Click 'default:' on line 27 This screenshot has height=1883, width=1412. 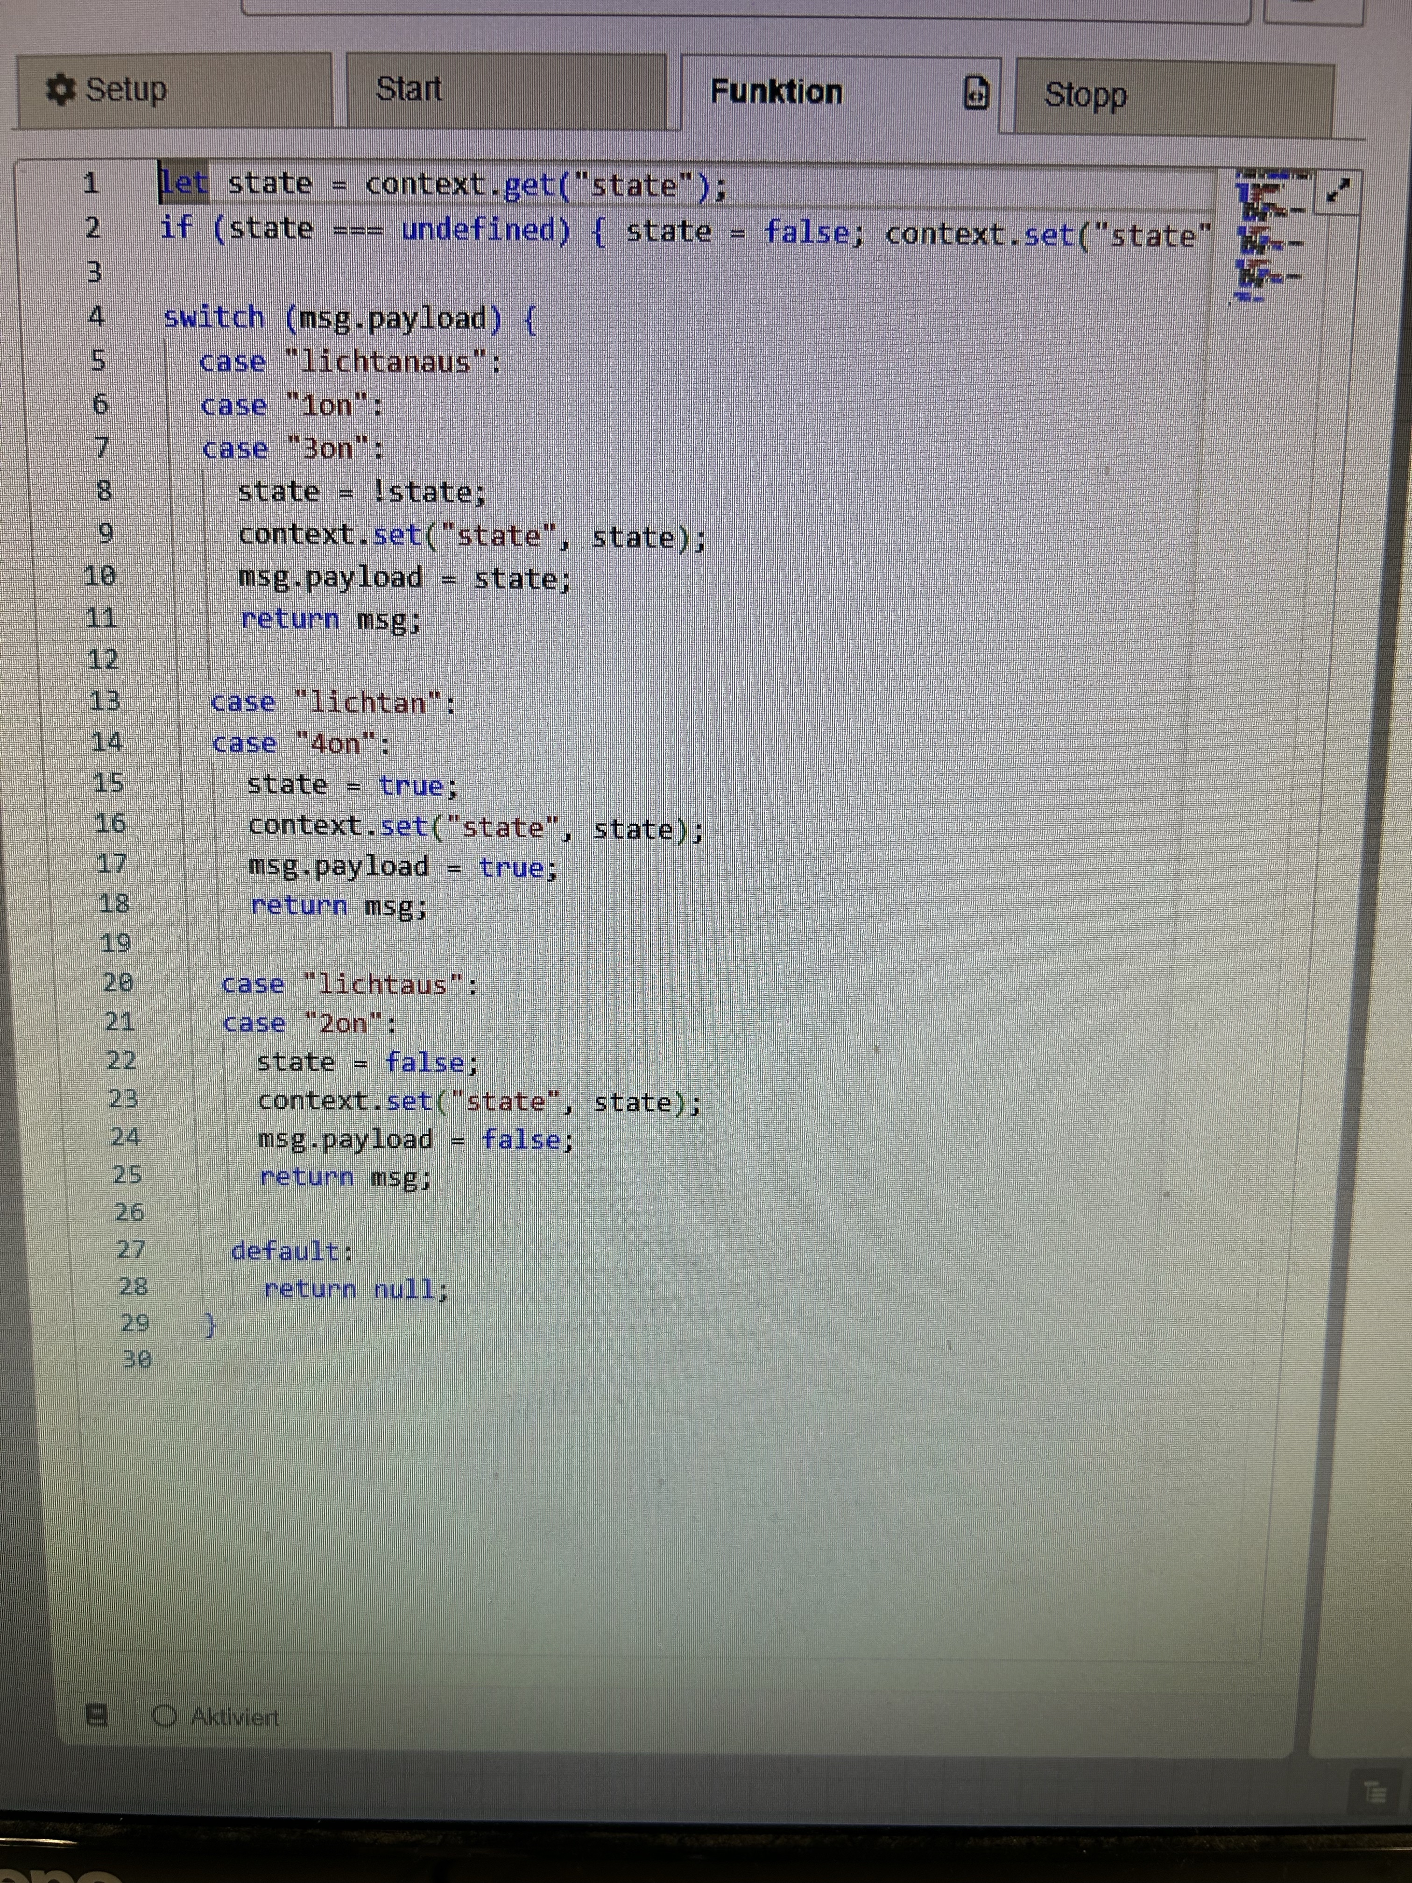292,1251
